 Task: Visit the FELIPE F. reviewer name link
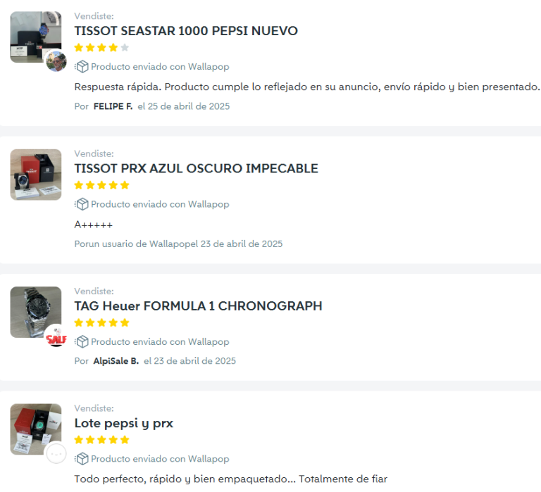tap(113, 106)
